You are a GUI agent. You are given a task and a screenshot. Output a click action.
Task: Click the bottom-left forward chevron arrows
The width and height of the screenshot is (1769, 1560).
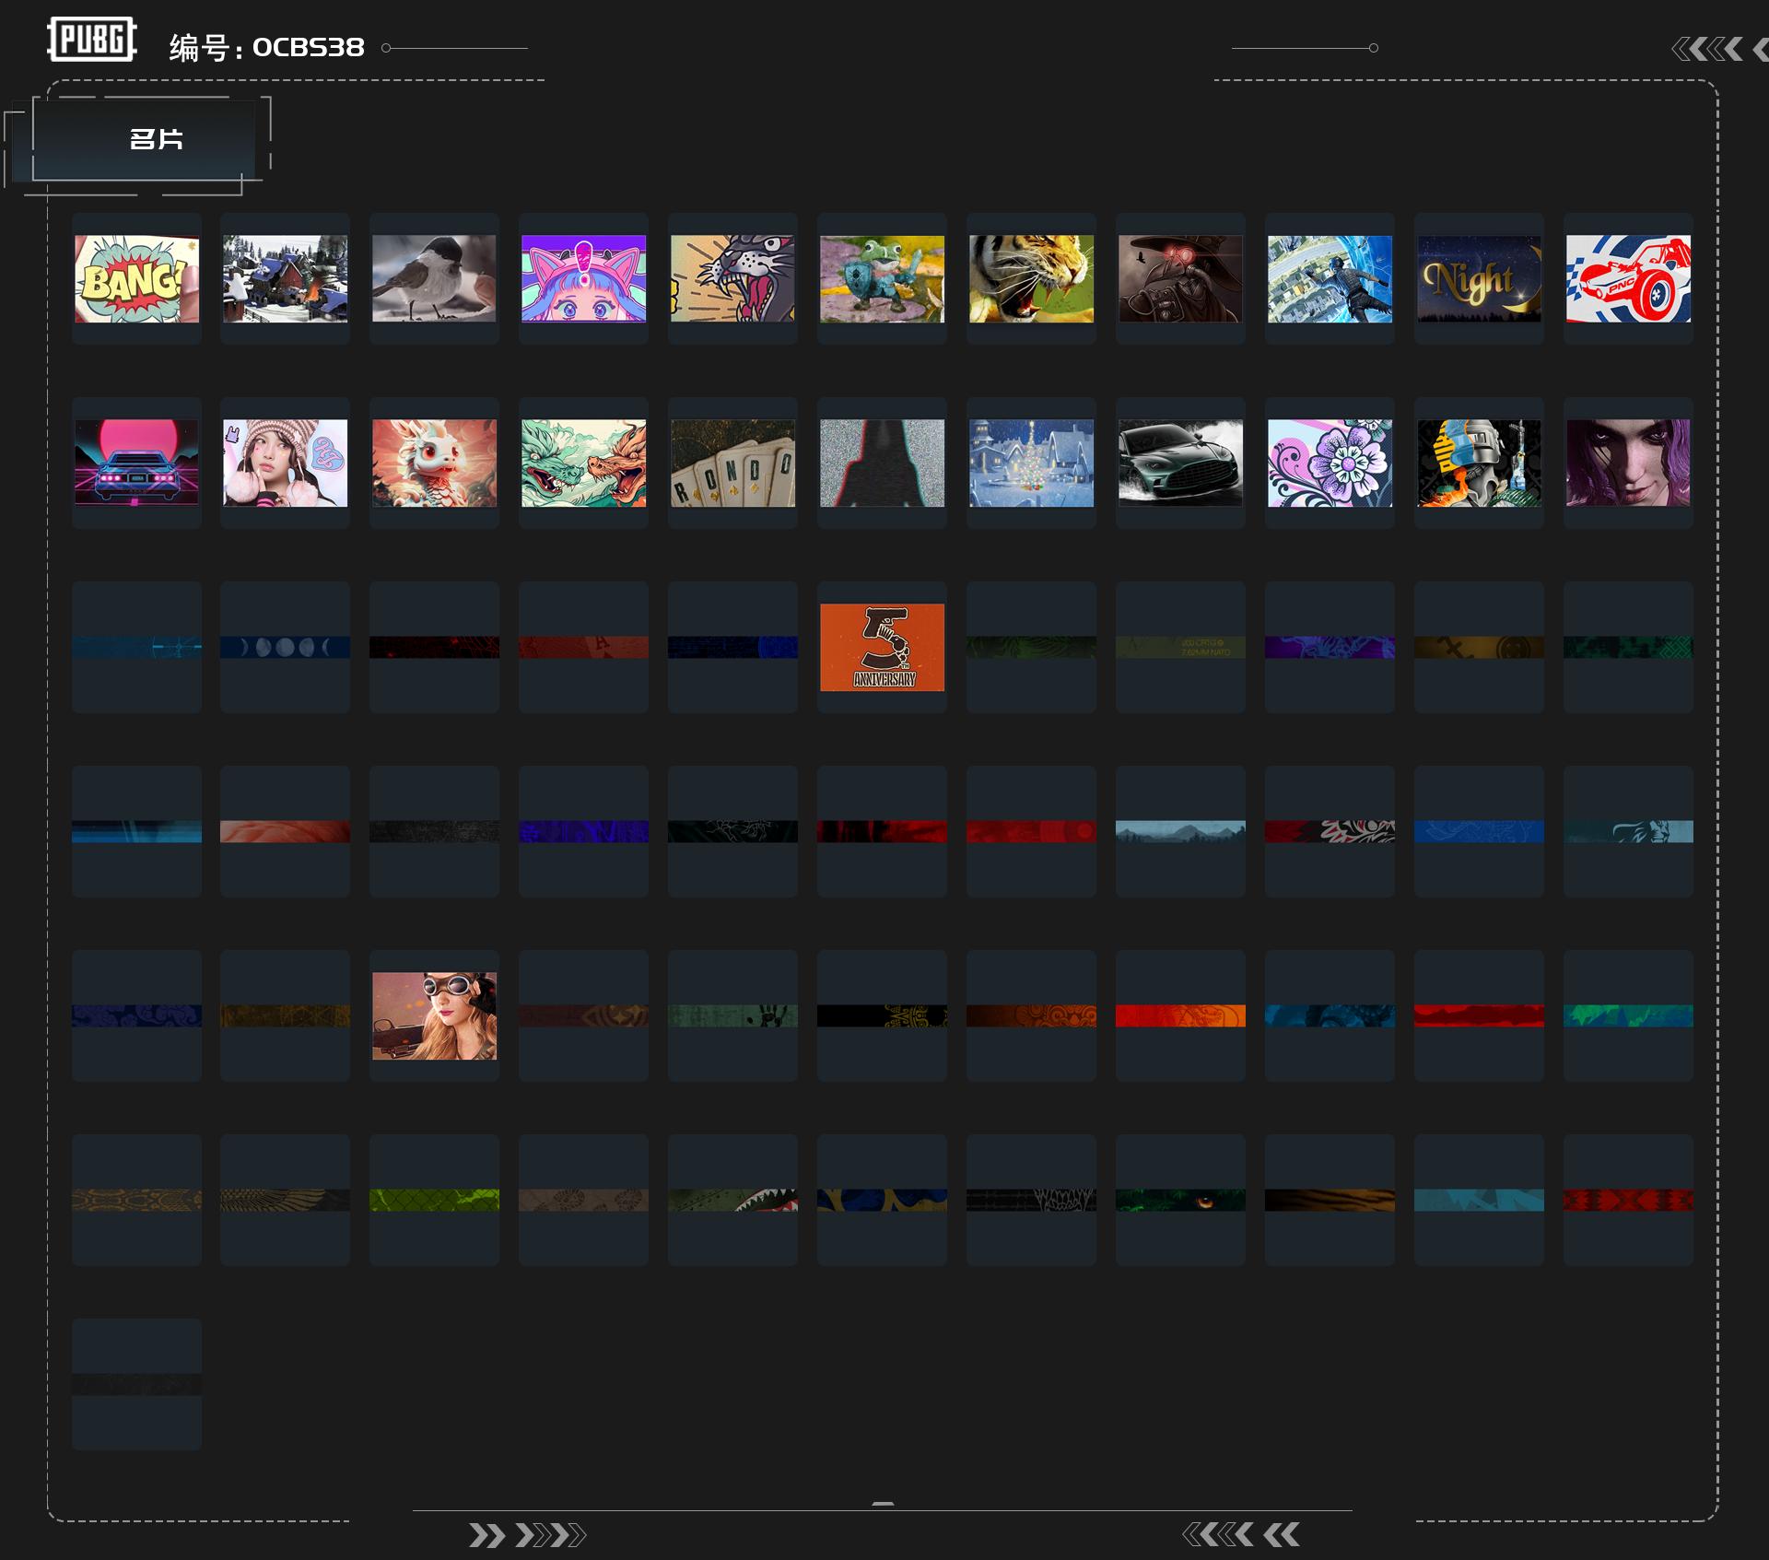point(527,1535)
